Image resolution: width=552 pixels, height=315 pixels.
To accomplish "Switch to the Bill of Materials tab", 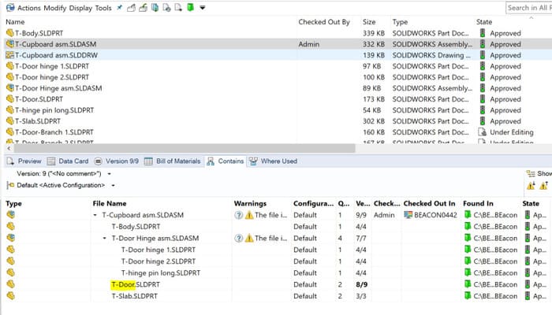I will coord(173,161).
